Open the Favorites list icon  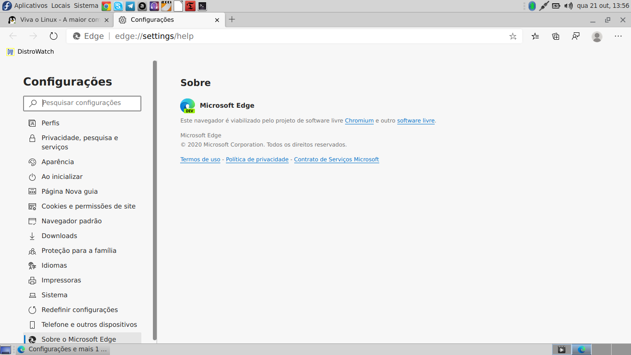click(x=535, y=36)
